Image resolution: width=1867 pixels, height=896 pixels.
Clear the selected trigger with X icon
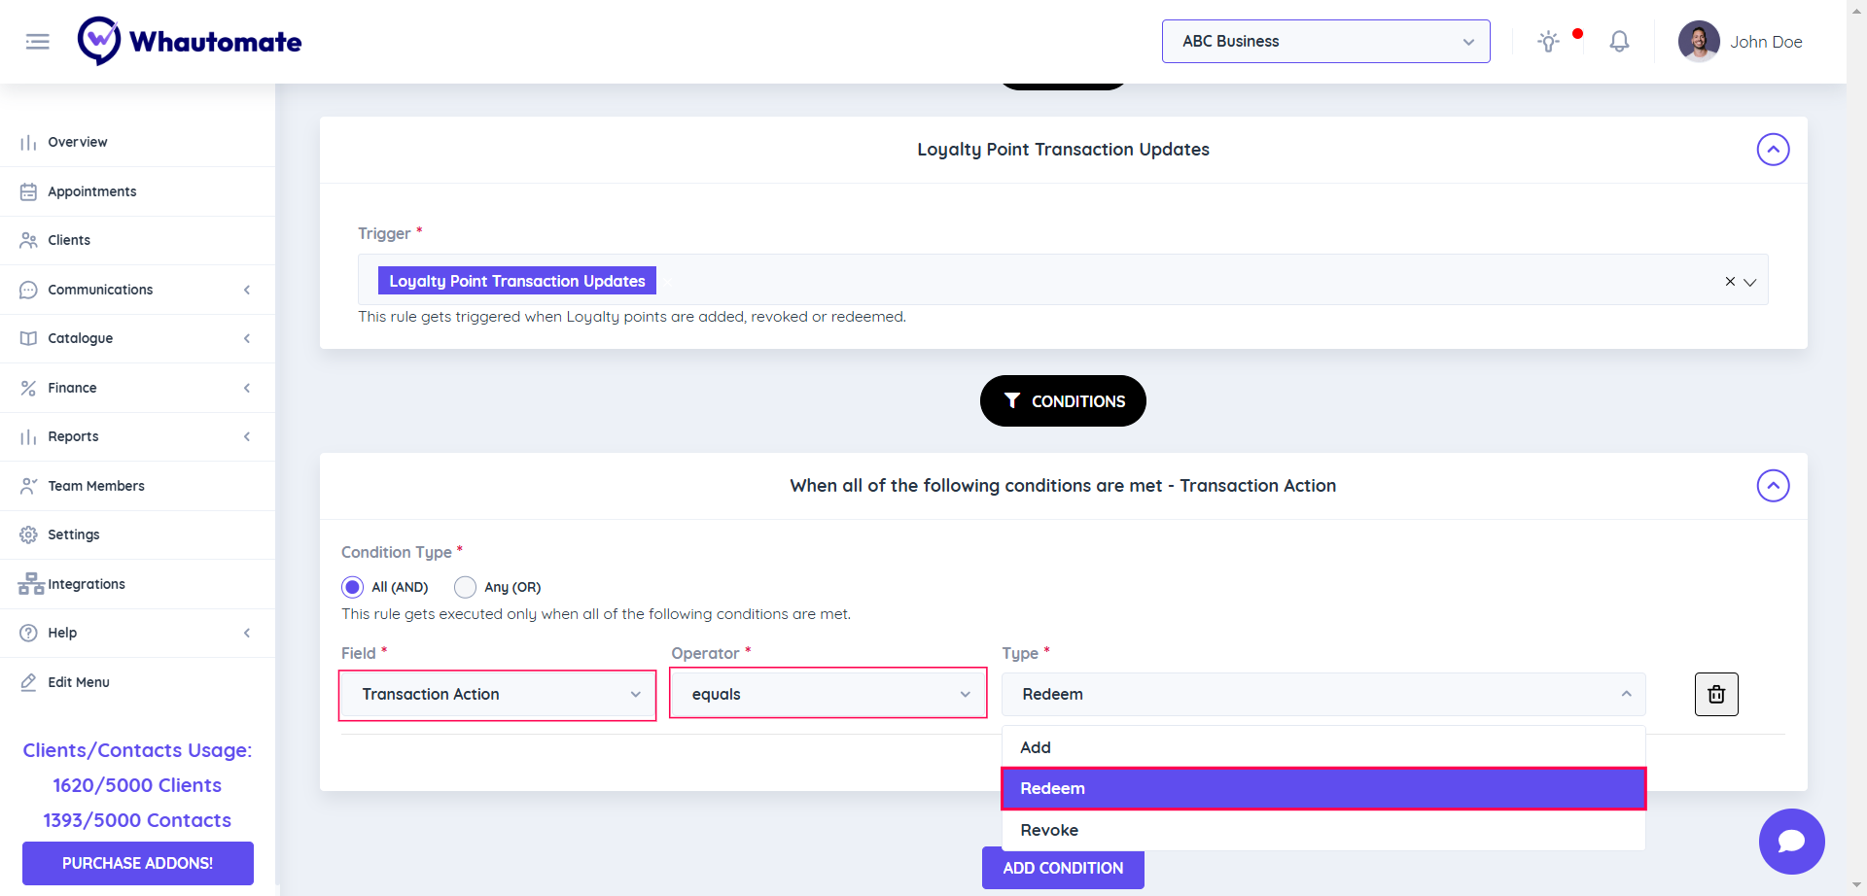tap(1730, 281)
